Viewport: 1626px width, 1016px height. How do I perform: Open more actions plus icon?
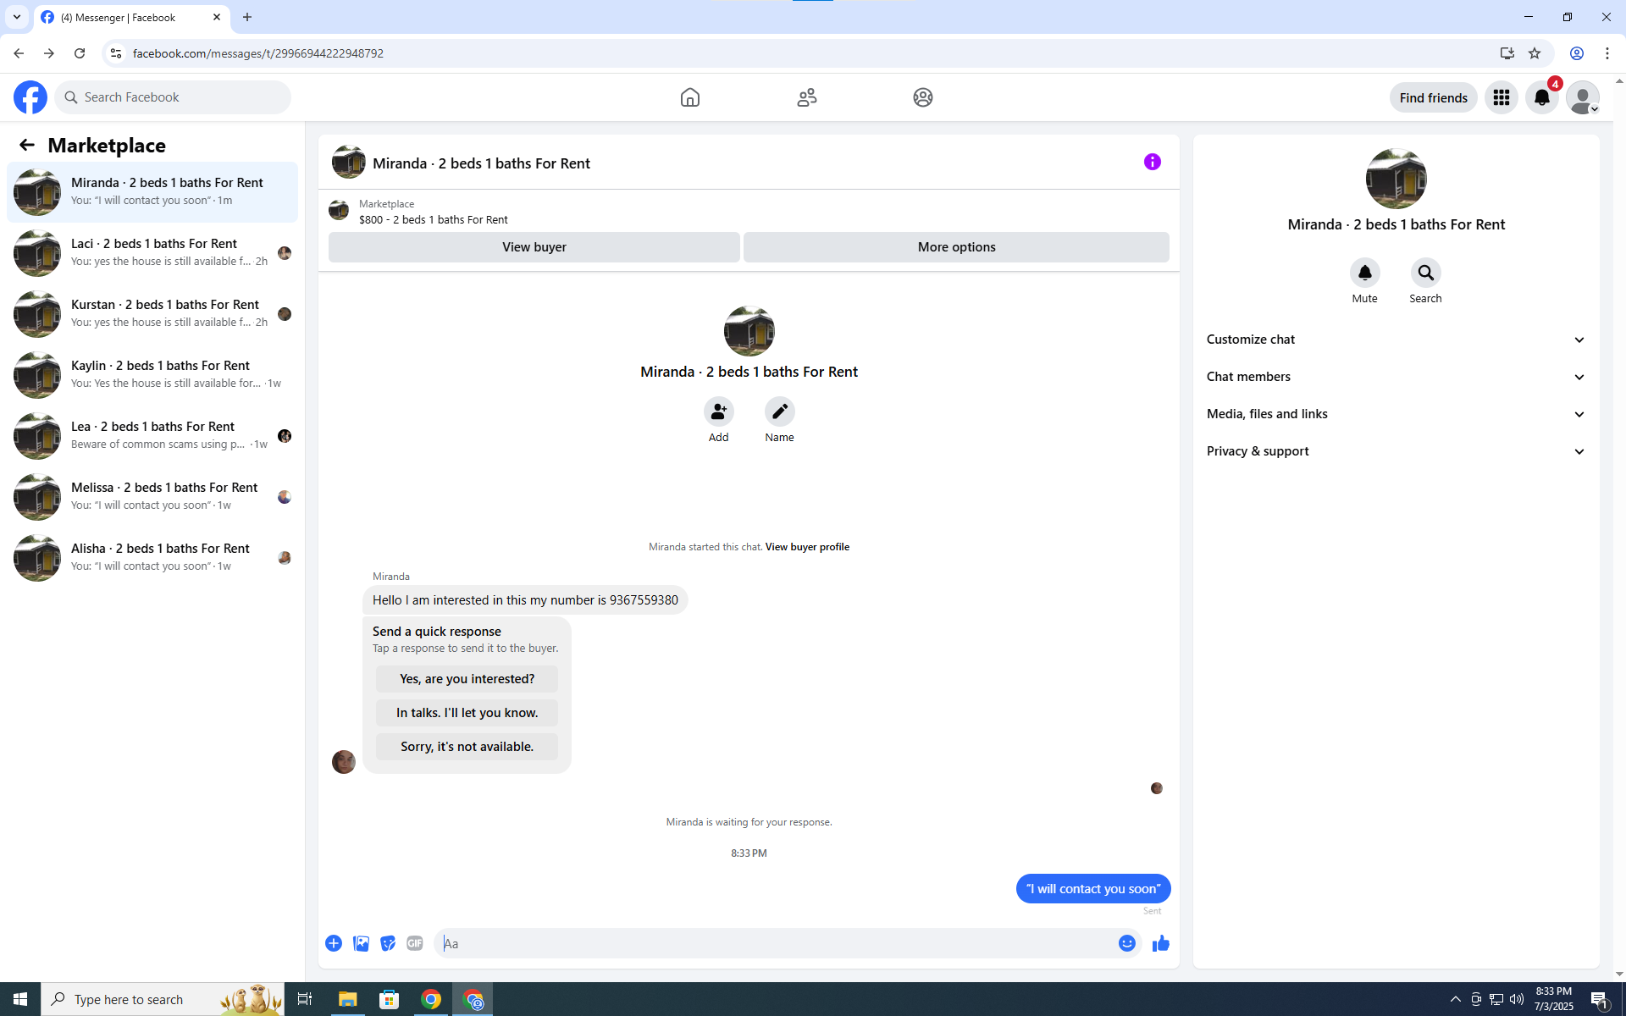click(x=334, y=943)
